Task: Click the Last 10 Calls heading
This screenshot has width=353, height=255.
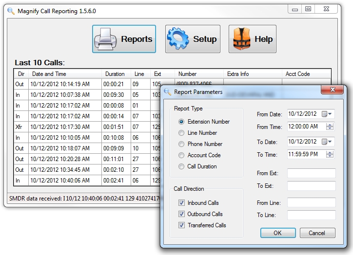Action: [39, 63]
